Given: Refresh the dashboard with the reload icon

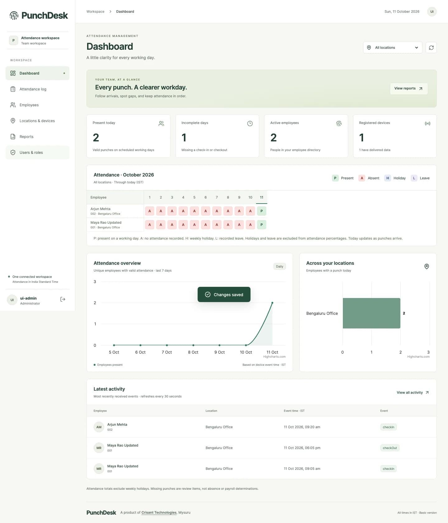Looking at the screenshot, I should pos(431,48).
